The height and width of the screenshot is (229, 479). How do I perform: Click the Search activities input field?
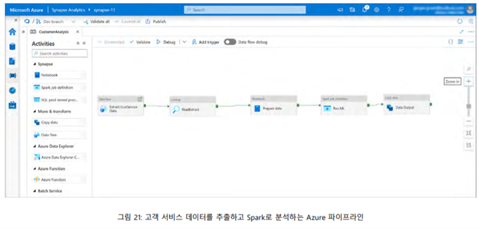point(60,53)
